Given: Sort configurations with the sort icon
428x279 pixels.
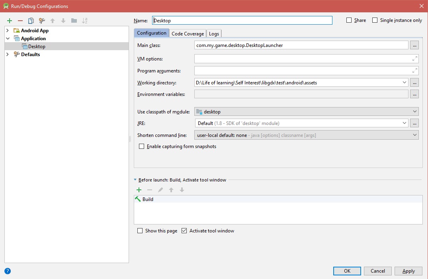Looking at the screenshot, I should tap(85, 20).
